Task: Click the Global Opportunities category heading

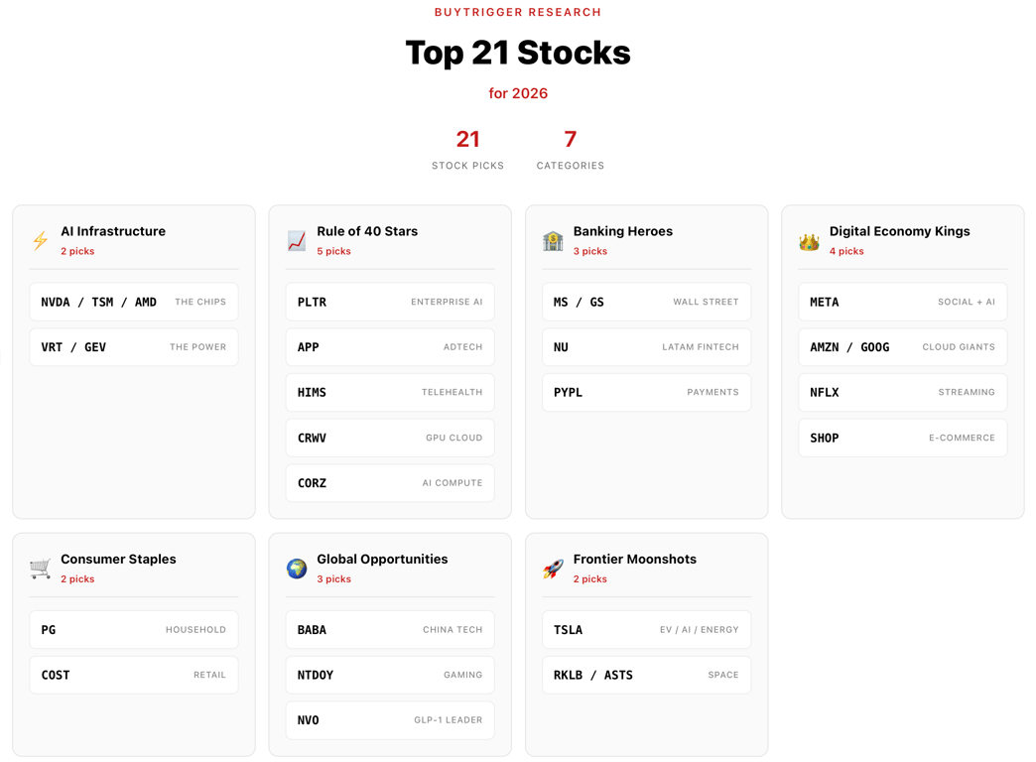Action: coord(383,560)
